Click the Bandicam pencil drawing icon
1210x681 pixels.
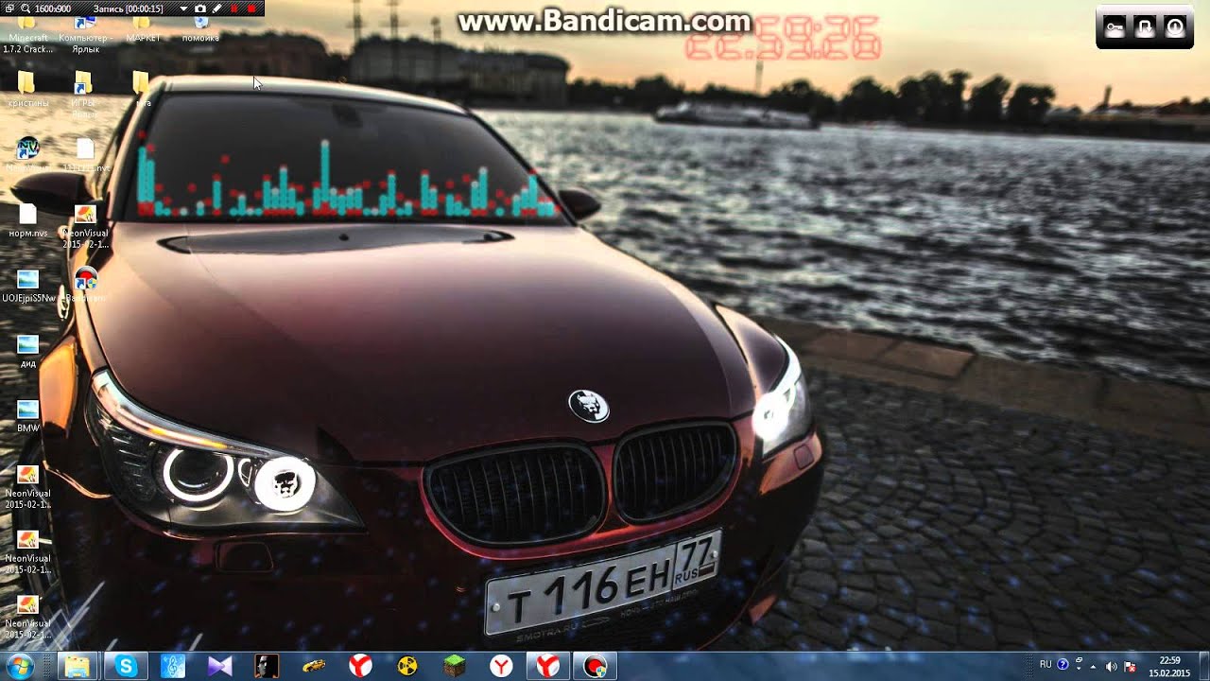216,9
